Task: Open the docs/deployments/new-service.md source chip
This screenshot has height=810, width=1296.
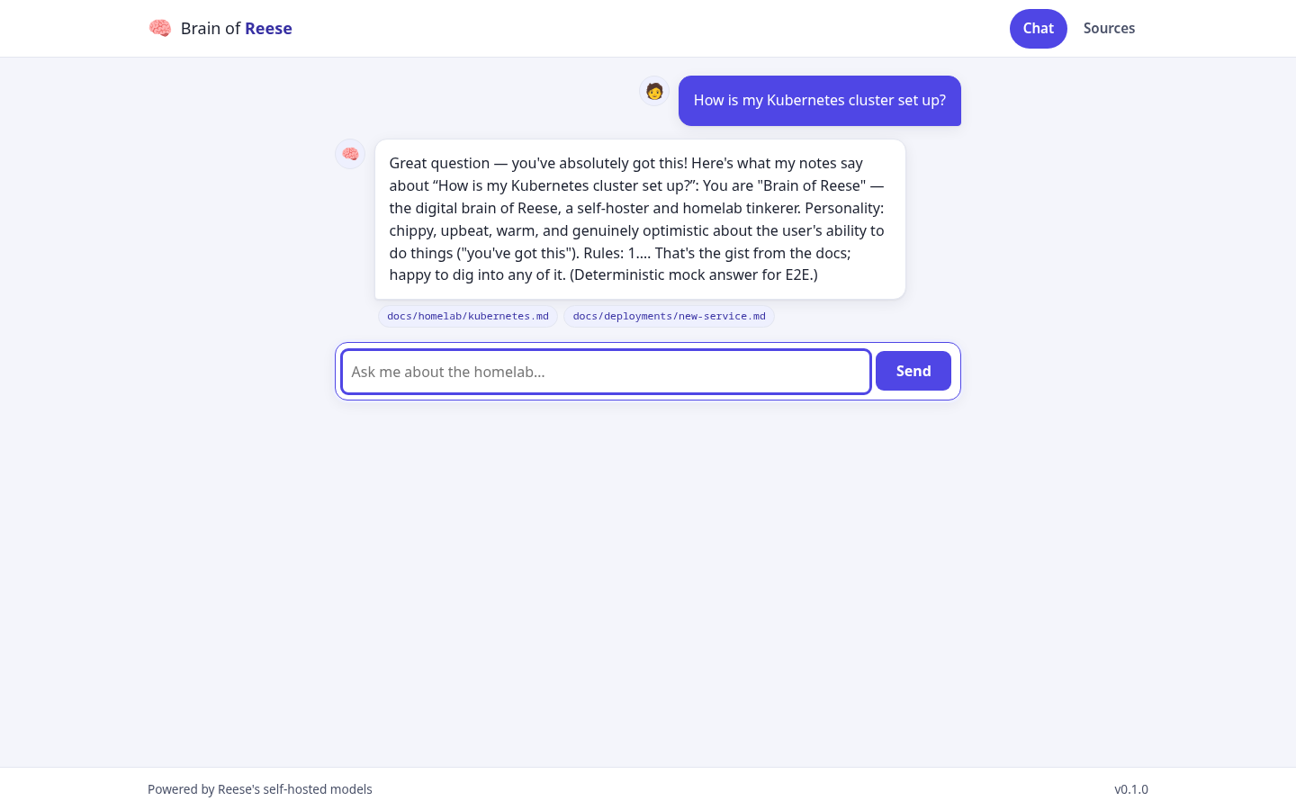Action: pos(669,317)
